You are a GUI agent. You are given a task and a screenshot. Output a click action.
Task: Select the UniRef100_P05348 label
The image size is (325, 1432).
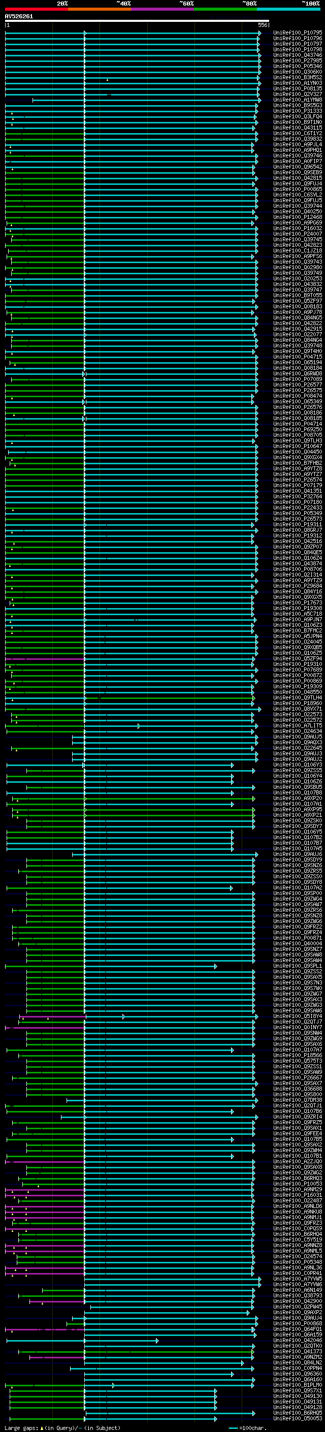298,1262
